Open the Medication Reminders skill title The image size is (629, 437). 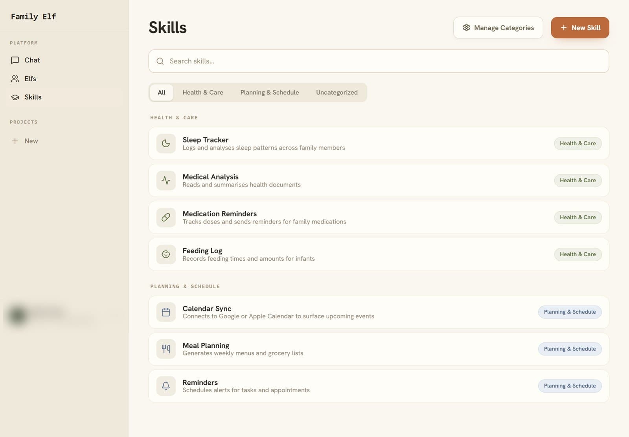(219, 214)
